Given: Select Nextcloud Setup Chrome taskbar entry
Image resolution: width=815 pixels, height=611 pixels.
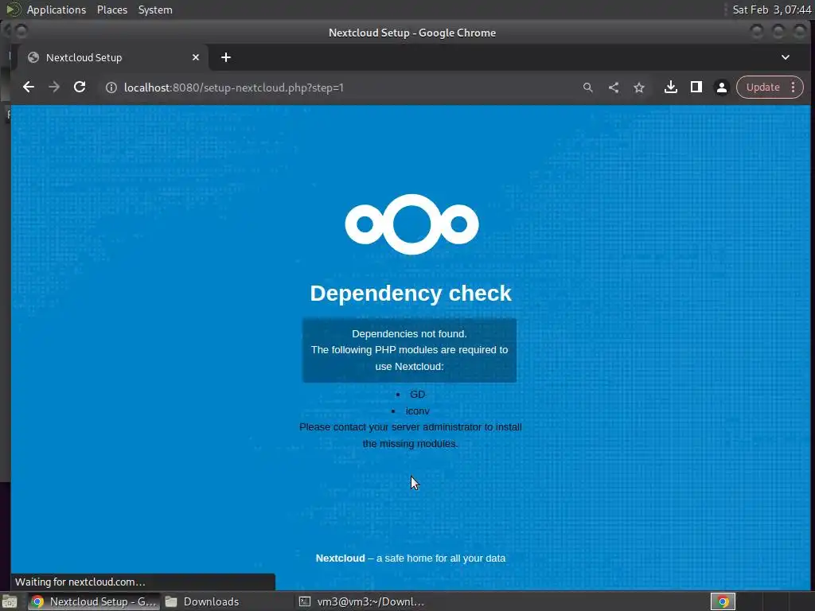Looking at the screenshot, I should [94, 601].
